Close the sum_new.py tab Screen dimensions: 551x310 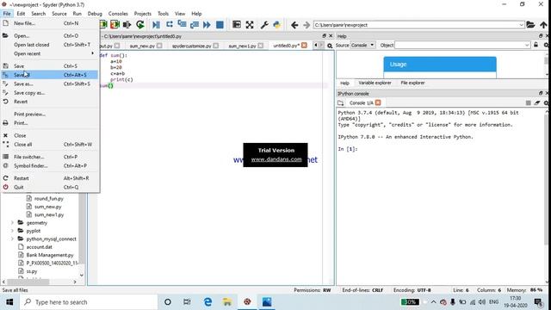point(159,46)
